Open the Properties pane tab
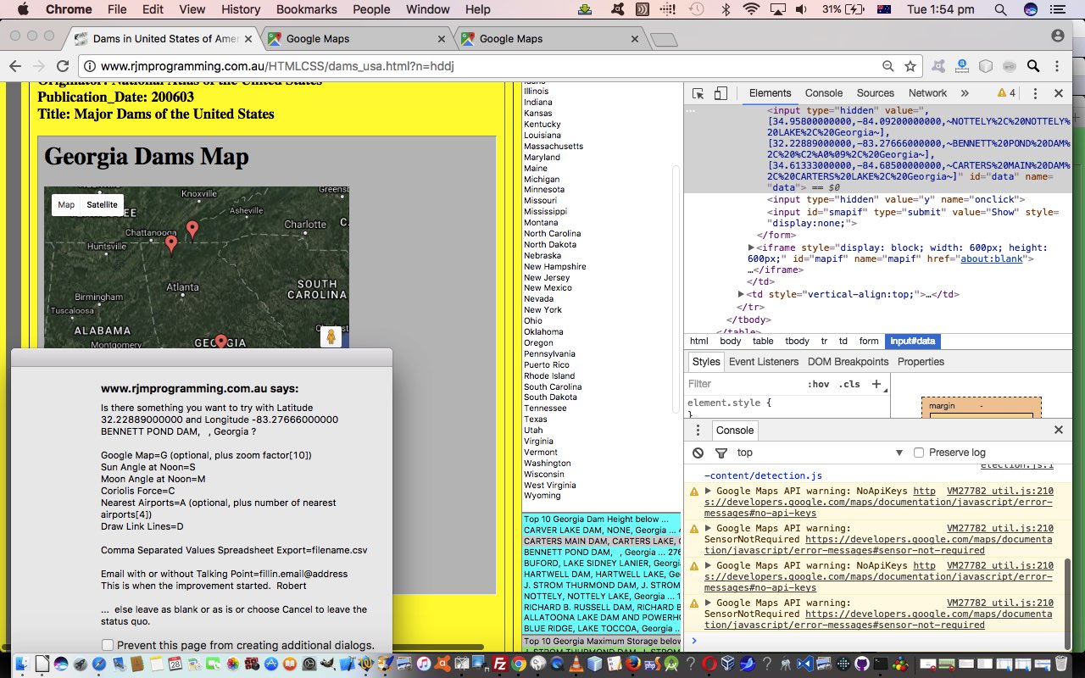1085x678 pixels. pyautogui.click(x=921, y=362)
